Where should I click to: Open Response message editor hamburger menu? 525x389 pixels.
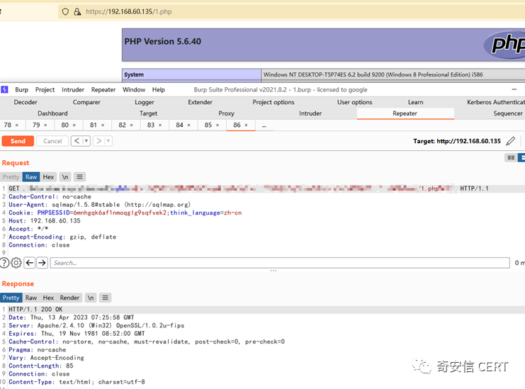tap(105, 298)
